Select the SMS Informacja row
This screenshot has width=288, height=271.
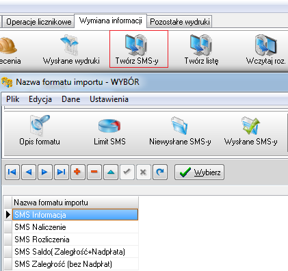(x=75, y=215)
